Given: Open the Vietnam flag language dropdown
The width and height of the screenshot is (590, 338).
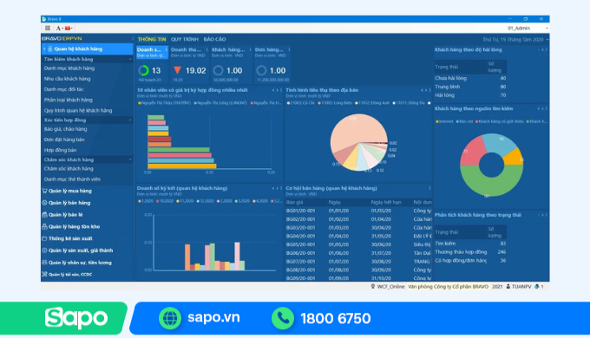Looking at the screenshot, I should pyautogui.click(x=69, y=29).
